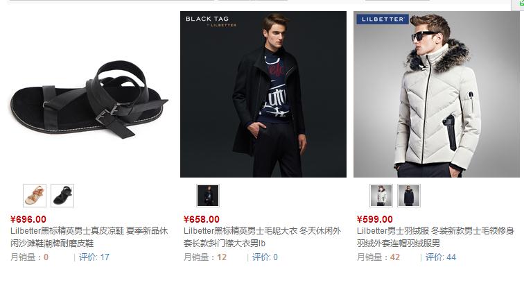Viewport: 524px width, 283px height.
Task: Select the white down jacket thumbnail
Action: click(381, 196)
